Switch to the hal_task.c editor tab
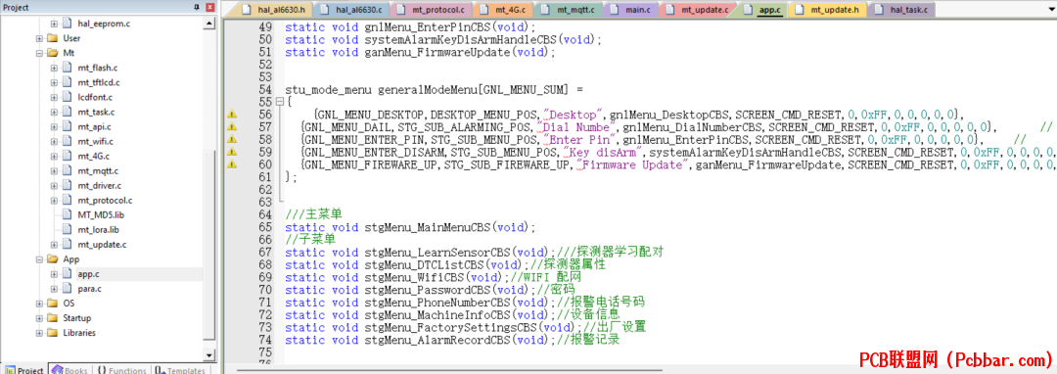The width and height of the screenshot is (1057, 374). point(901,10)
